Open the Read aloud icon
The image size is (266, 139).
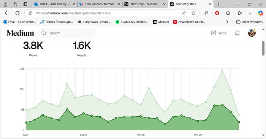[x=184, y=13]
